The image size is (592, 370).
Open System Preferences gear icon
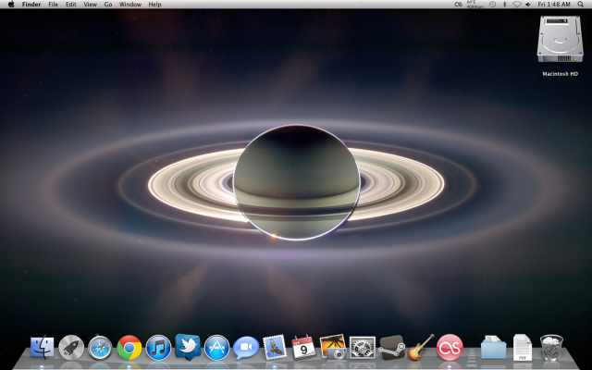coord(362,348)
